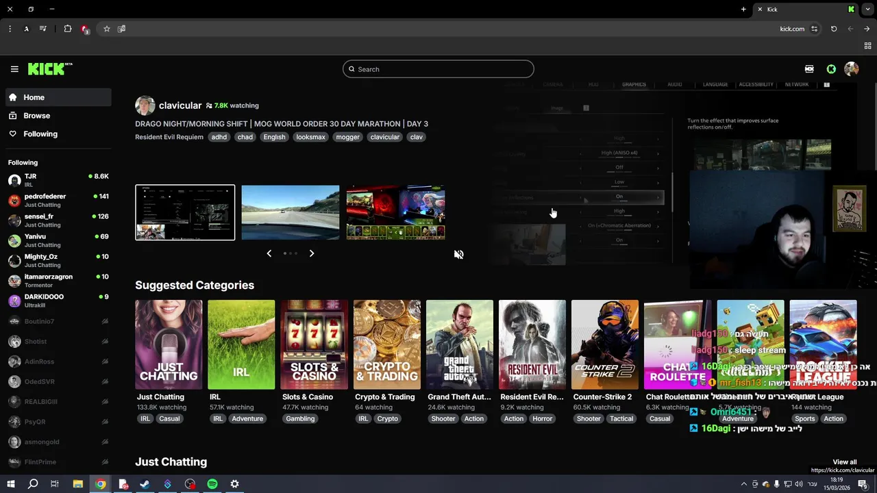
Task: Open the Windows notification center
Action: tap(863, 484)
